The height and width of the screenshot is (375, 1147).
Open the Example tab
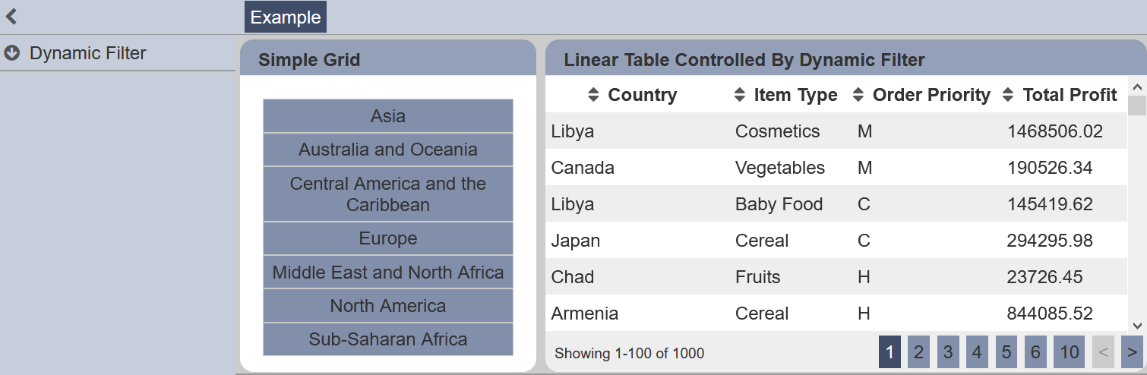click(286, 17)
